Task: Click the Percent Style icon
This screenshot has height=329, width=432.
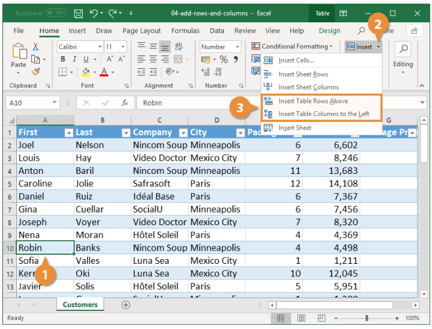Action: 223,59
